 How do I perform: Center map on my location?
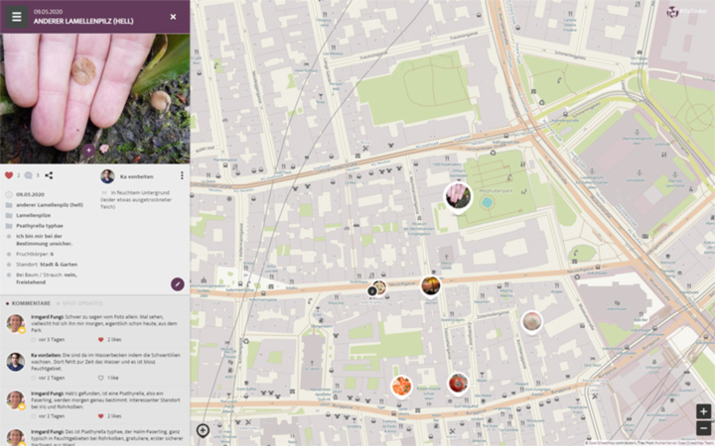[x=203, y=430]
